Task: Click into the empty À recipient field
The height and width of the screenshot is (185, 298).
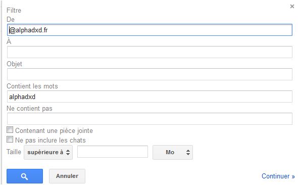Action: pos(150,52)
